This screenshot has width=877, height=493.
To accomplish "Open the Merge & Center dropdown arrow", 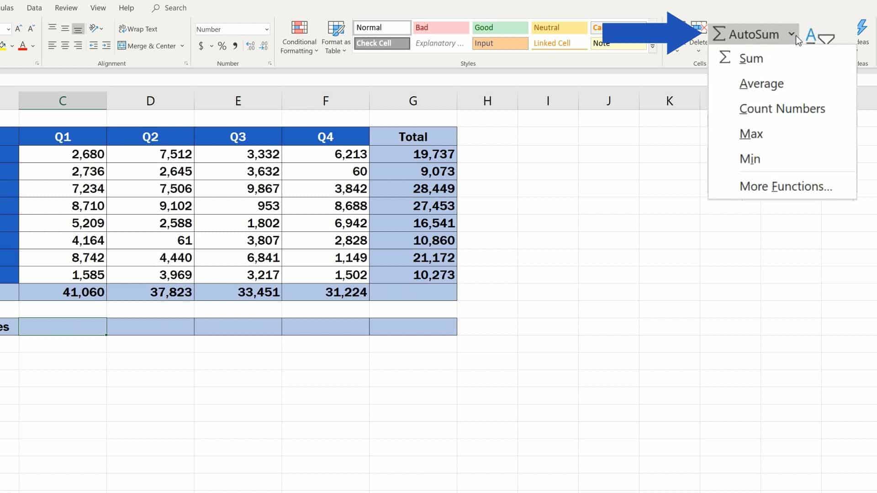I will [x=183, y=46].
